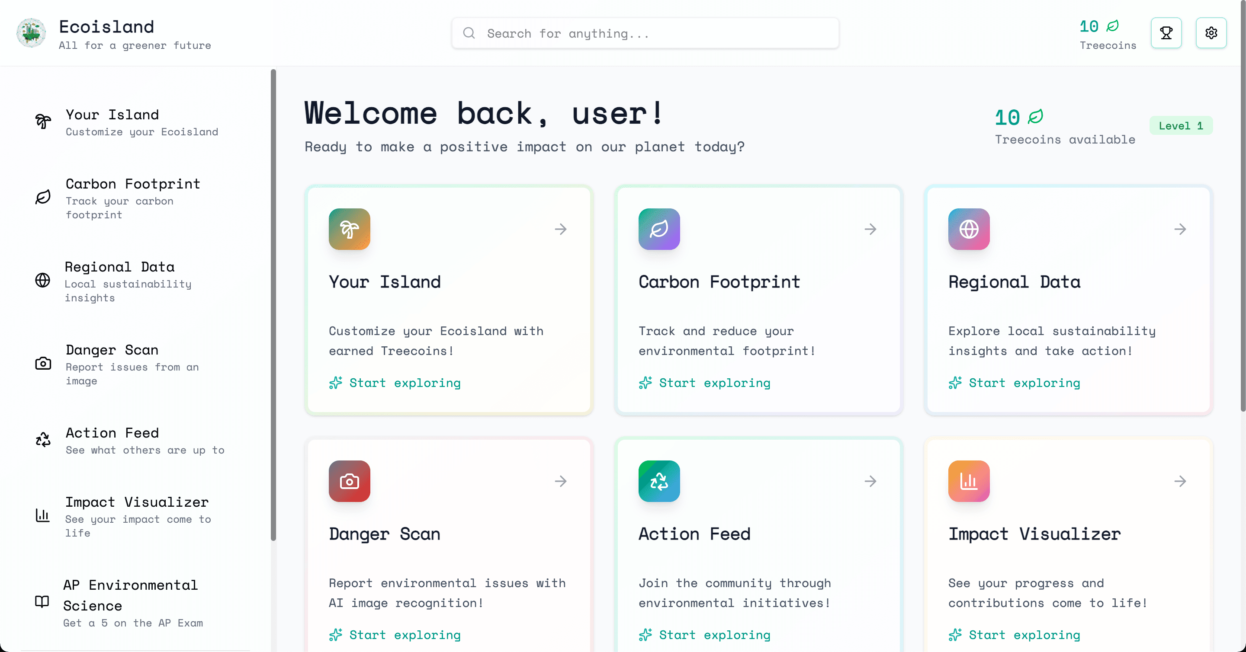Click the Welcome back, user! heading
The height and width of the screenshot is (652, 1246).
(484, 114)
